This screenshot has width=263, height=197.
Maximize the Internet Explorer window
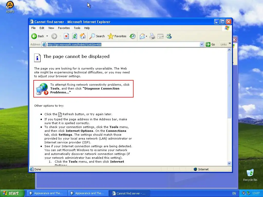pos(223,22)
